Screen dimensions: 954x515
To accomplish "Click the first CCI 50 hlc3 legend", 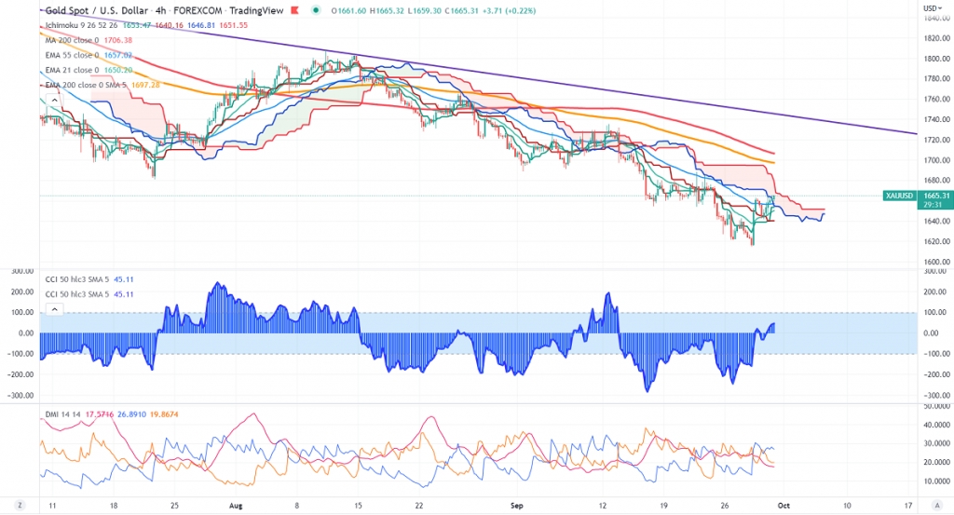I will point(78,279).
